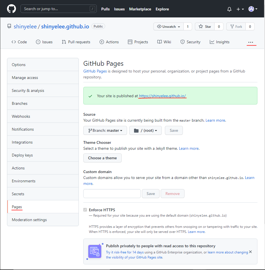Open the shinyelee.github.io repository link

pyautogui.click(x=65, y=26)
